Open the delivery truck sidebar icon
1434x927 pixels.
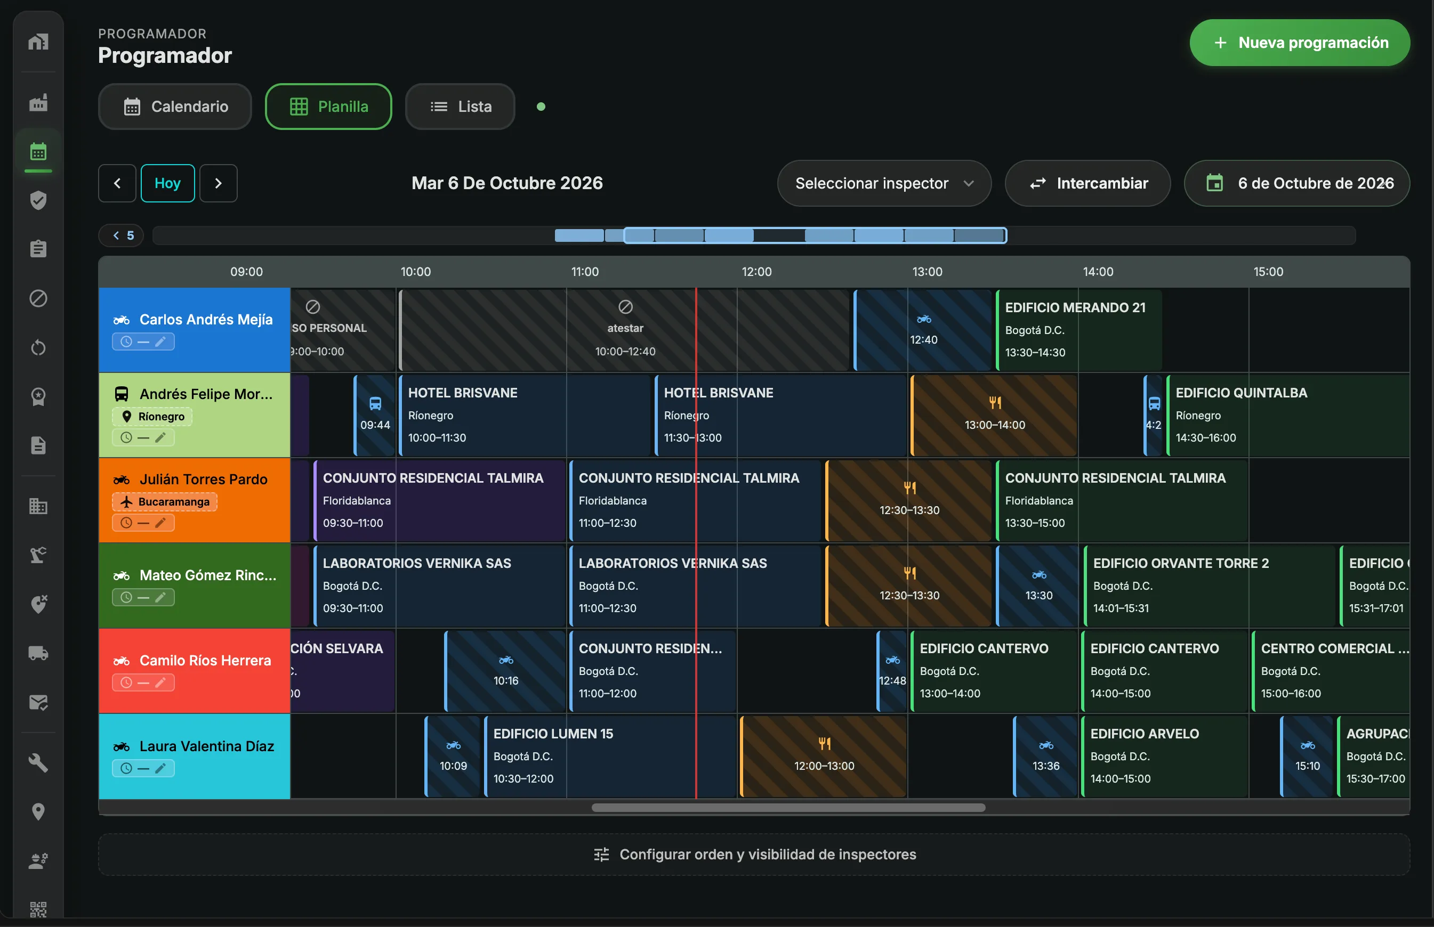tap(38, 653)
